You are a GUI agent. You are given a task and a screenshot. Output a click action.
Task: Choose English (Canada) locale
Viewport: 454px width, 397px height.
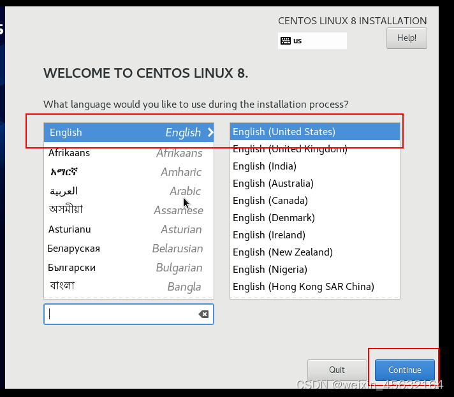315,201
